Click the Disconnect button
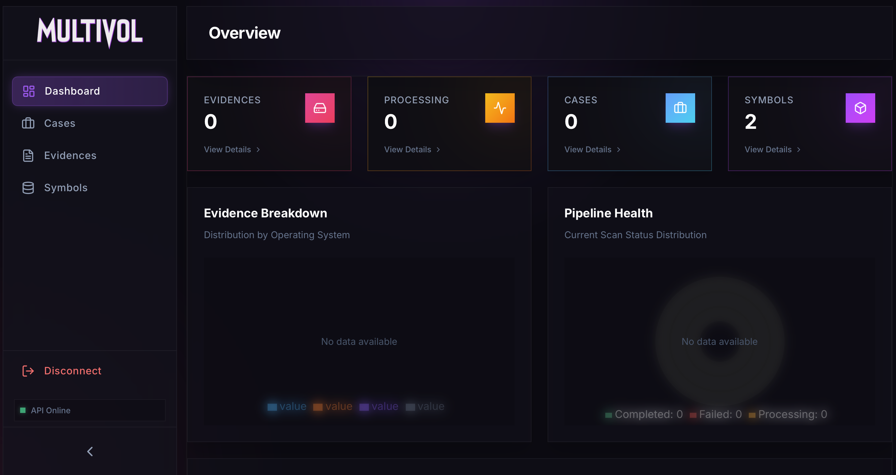 tap(73, 371)
